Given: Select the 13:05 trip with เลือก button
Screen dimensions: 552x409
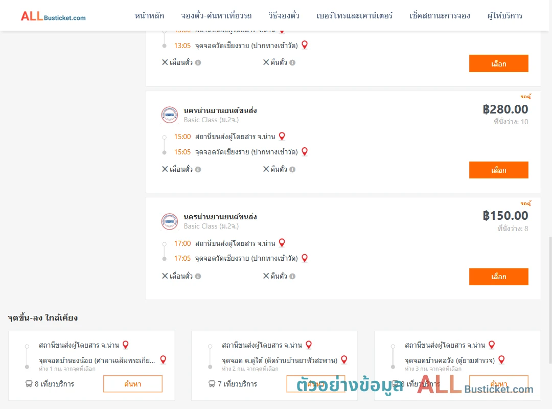Looking at the screenshot, I should [498, 63].
